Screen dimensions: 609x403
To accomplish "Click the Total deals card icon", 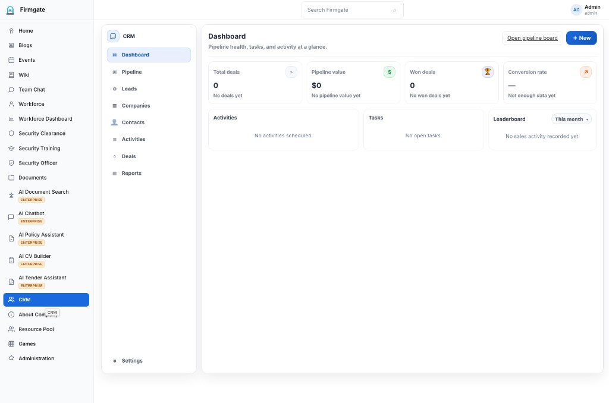I will tap(291, 72).
